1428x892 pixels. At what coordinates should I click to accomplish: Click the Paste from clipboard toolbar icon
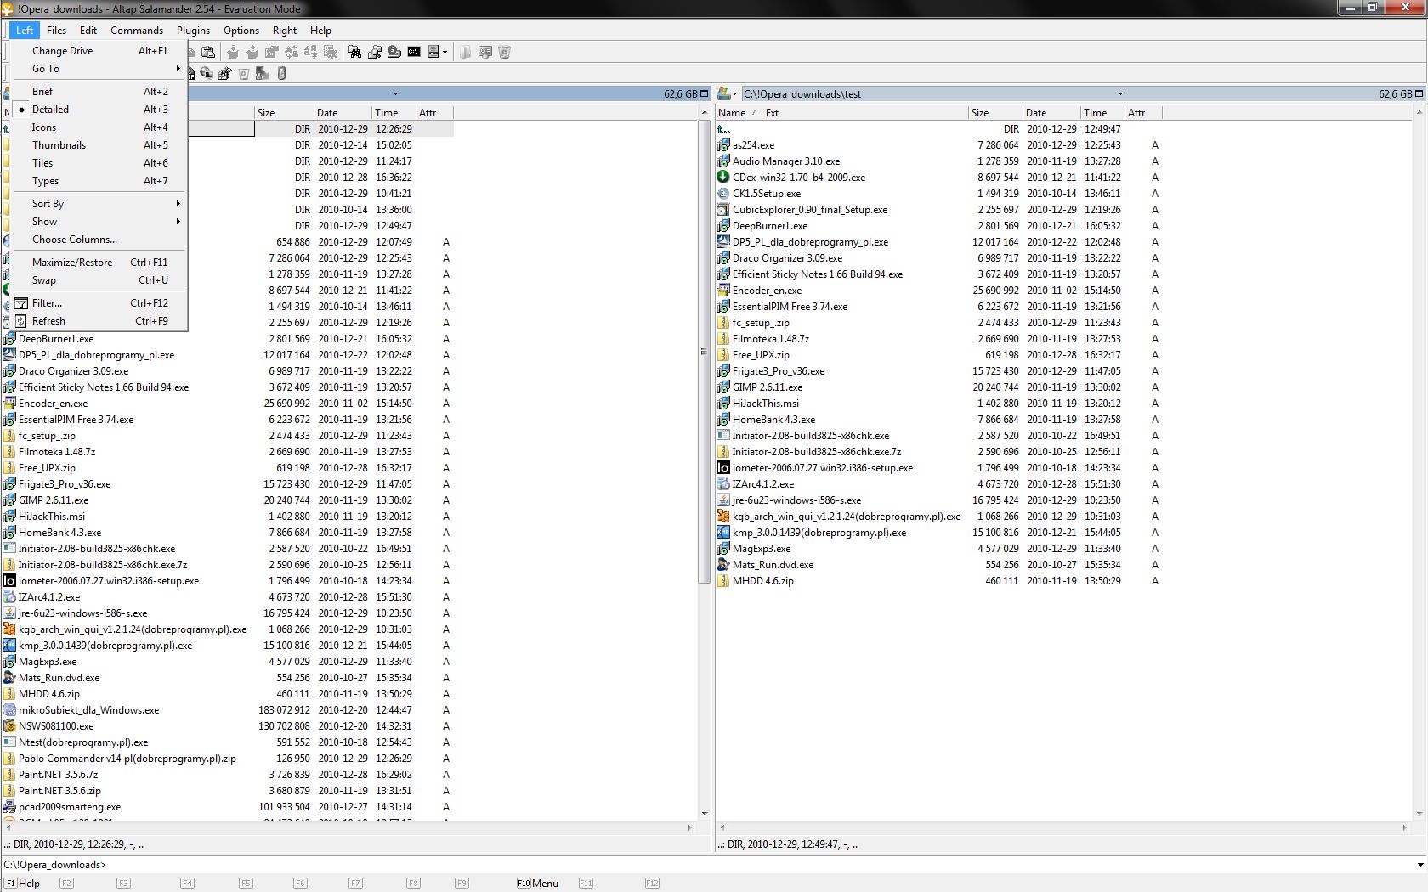click(x=208, y=52)
